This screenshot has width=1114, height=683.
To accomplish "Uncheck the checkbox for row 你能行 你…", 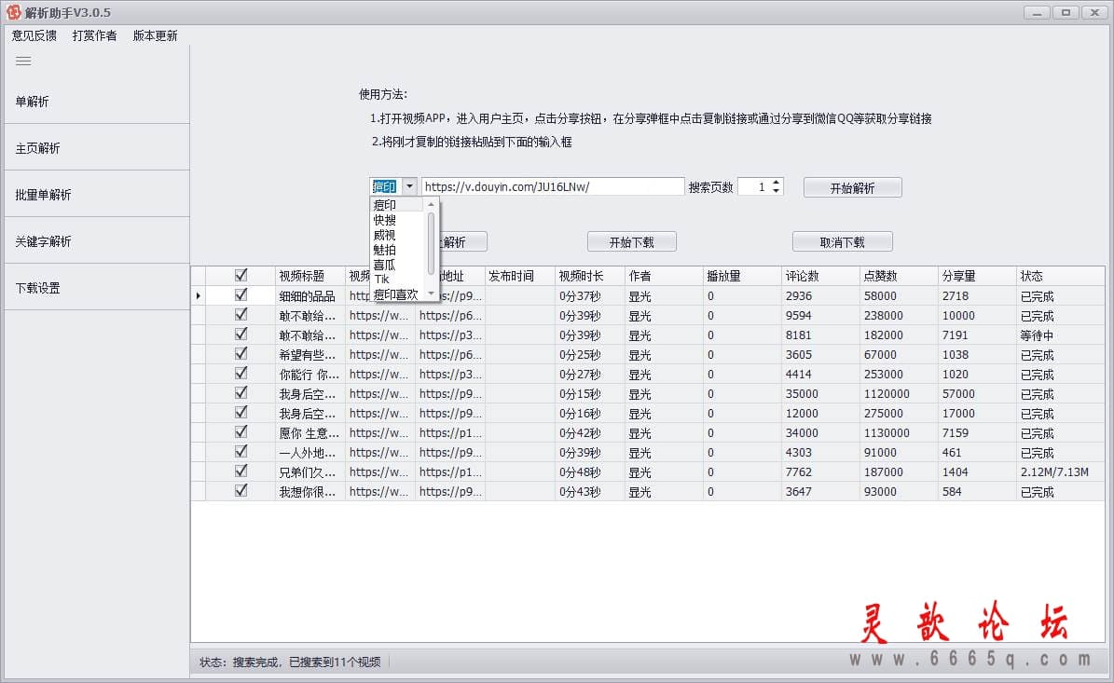I will (241, 374).
